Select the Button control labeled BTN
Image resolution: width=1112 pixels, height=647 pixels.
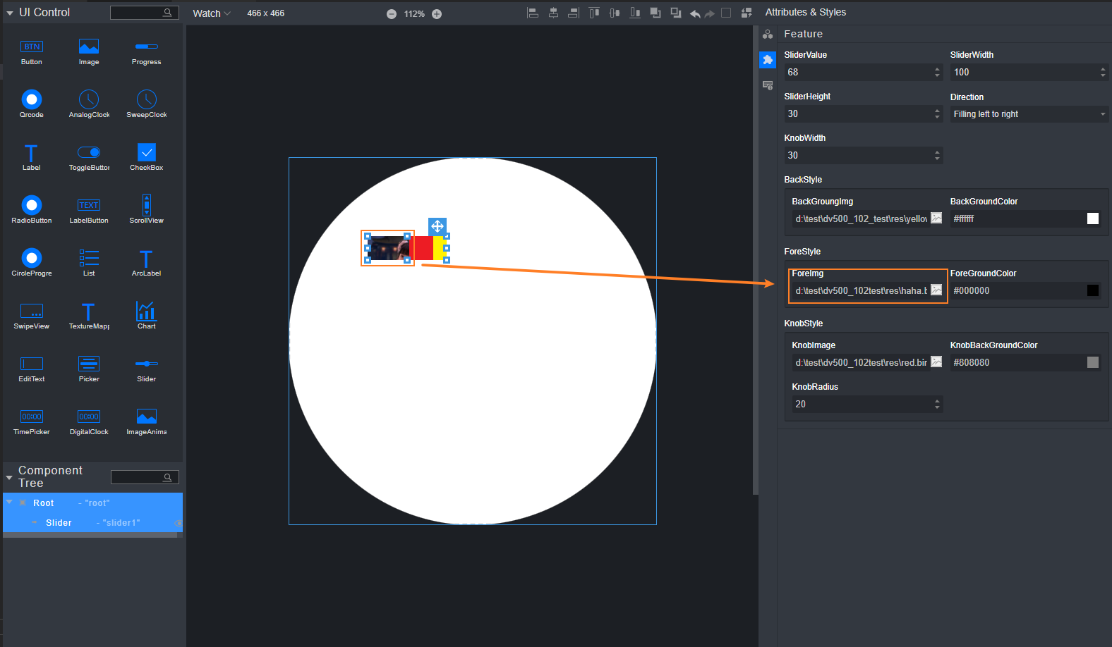click(32, 47)
